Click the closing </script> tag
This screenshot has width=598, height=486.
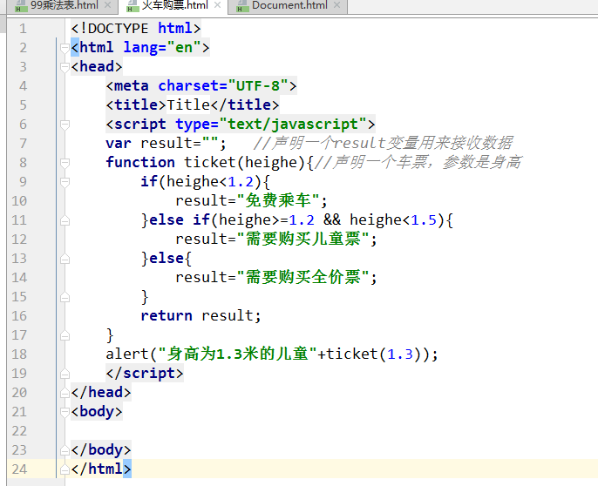145,374
